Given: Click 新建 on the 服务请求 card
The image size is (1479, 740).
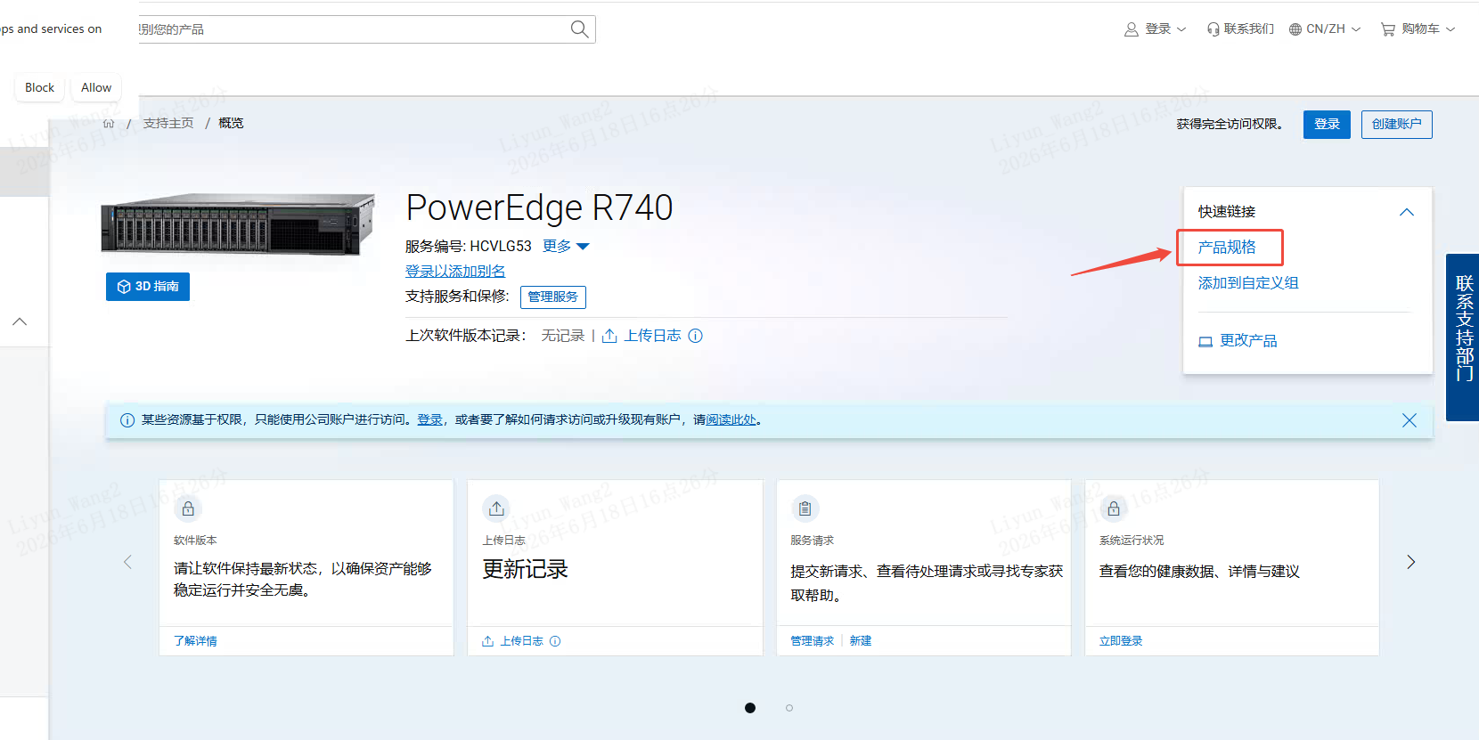Looking at the screenshot, I should click(861, 641).
